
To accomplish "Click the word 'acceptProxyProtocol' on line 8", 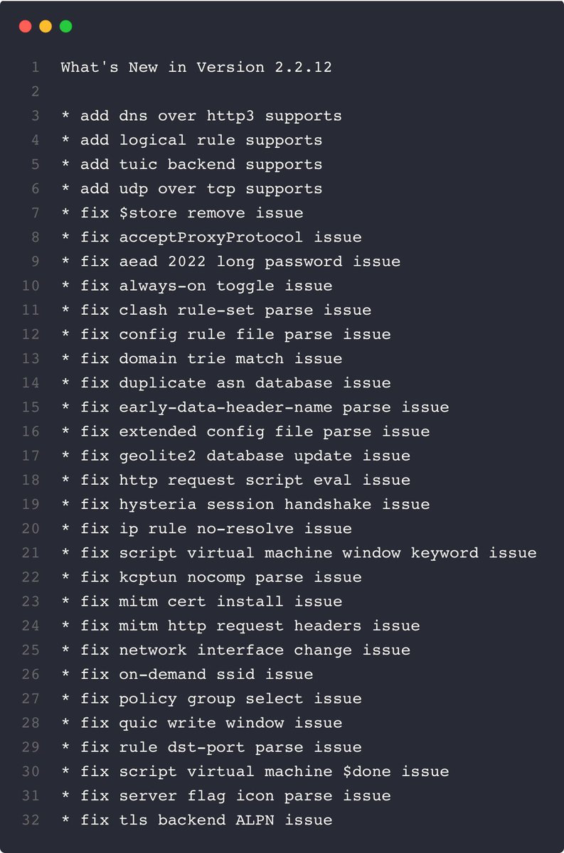I will (211, 237).
